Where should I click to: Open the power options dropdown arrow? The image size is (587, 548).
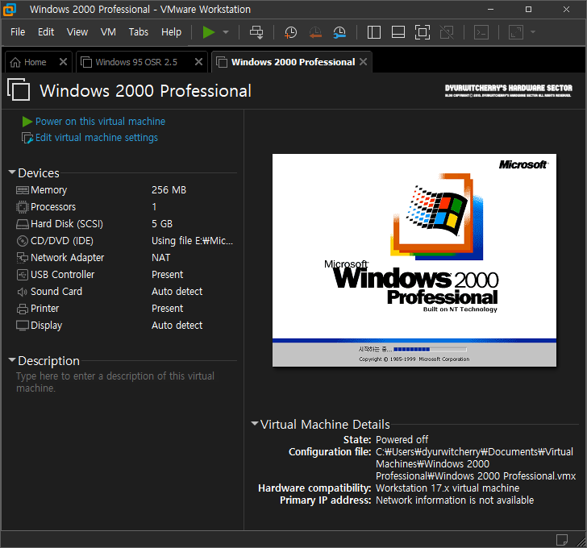226,32
